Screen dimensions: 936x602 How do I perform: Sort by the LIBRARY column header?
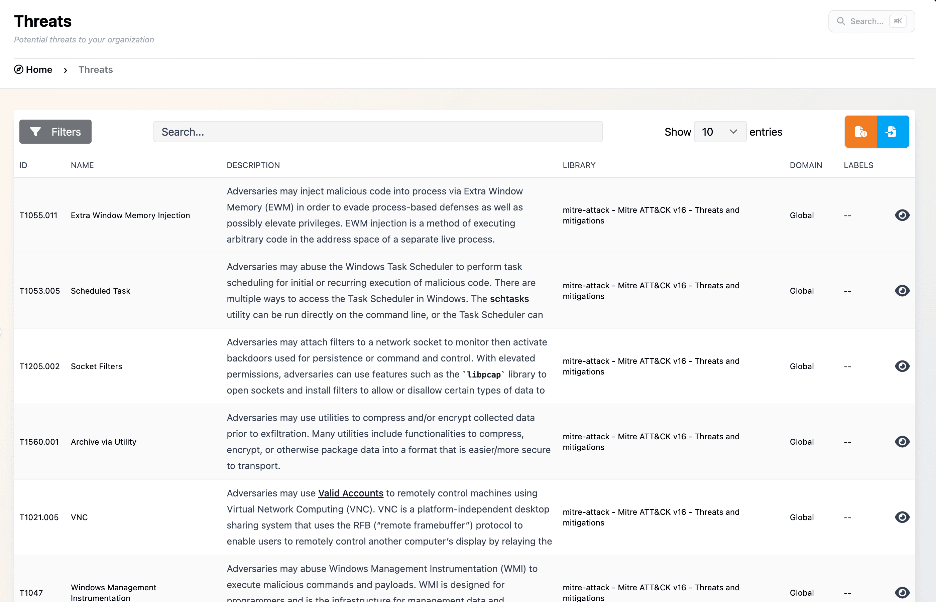(579, 165)
